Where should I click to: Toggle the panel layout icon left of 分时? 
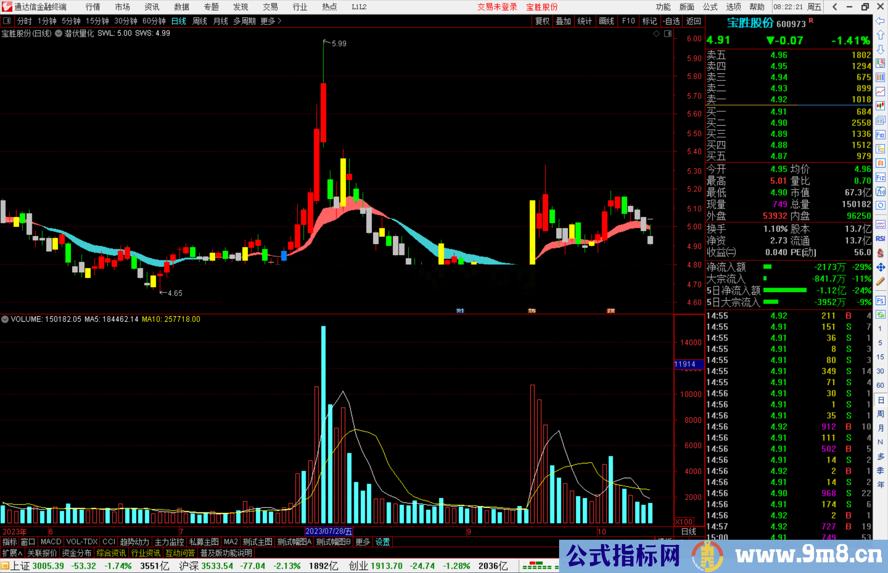7,21
